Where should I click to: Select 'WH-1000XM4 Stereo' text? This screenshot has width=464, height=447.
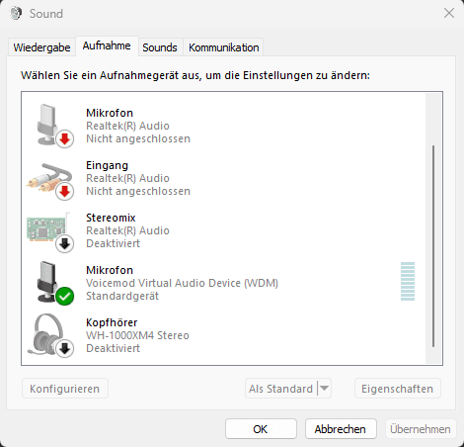(x=137, y=335)
